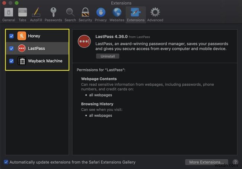The height and width of the screenshot is (169, 242).
Task: Disable the Honey extension checkbox
Action: click(x=12, y=36)
